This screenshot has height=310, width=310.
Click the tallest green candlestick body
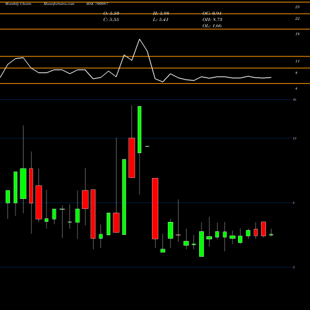[124, 197]
